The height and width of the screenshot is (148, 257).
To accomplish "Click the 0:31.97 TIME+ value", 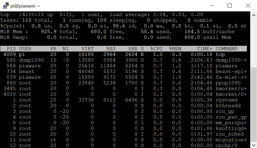I will (x=202, y=134).
